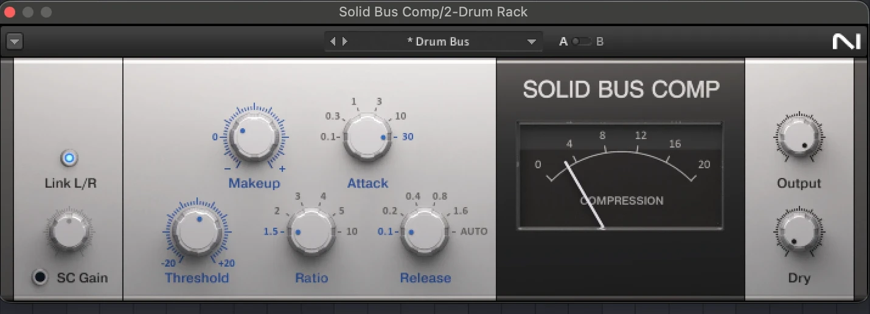Click the Threshold label

pyautogui.click(x=197, y=278)
